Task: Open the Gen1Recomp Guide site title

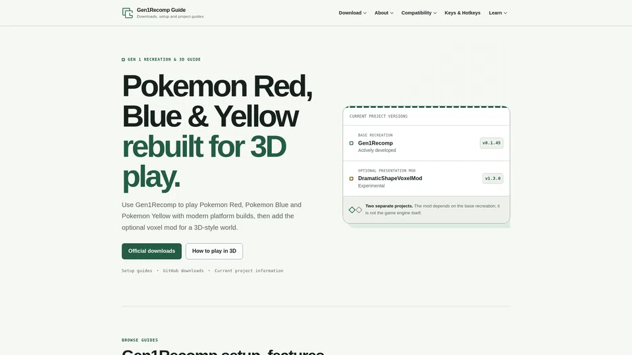Action: pos(161,10)
